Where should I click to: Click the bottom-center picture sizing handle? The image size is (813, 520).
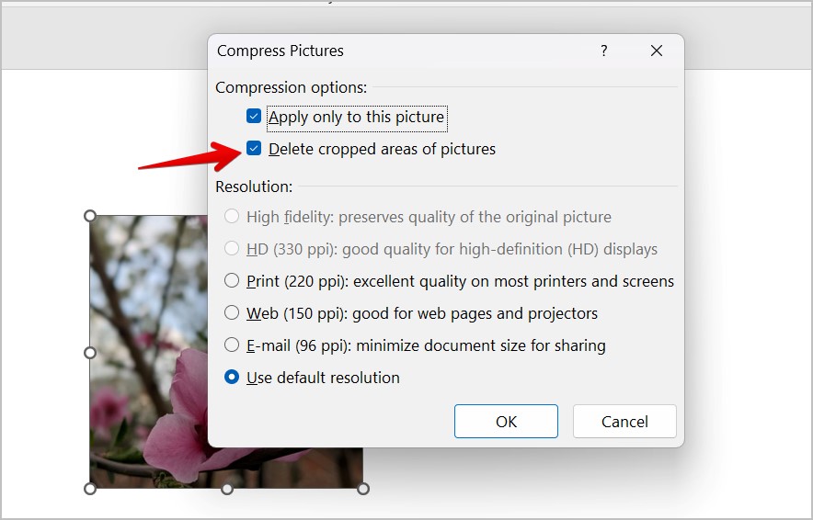click(227, 489)
